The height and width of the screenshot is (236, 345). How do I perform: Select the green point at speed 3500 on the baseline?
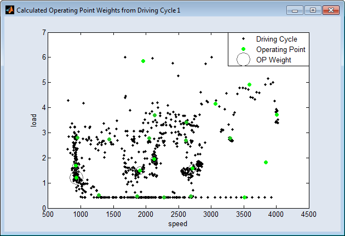pos(244,197)
